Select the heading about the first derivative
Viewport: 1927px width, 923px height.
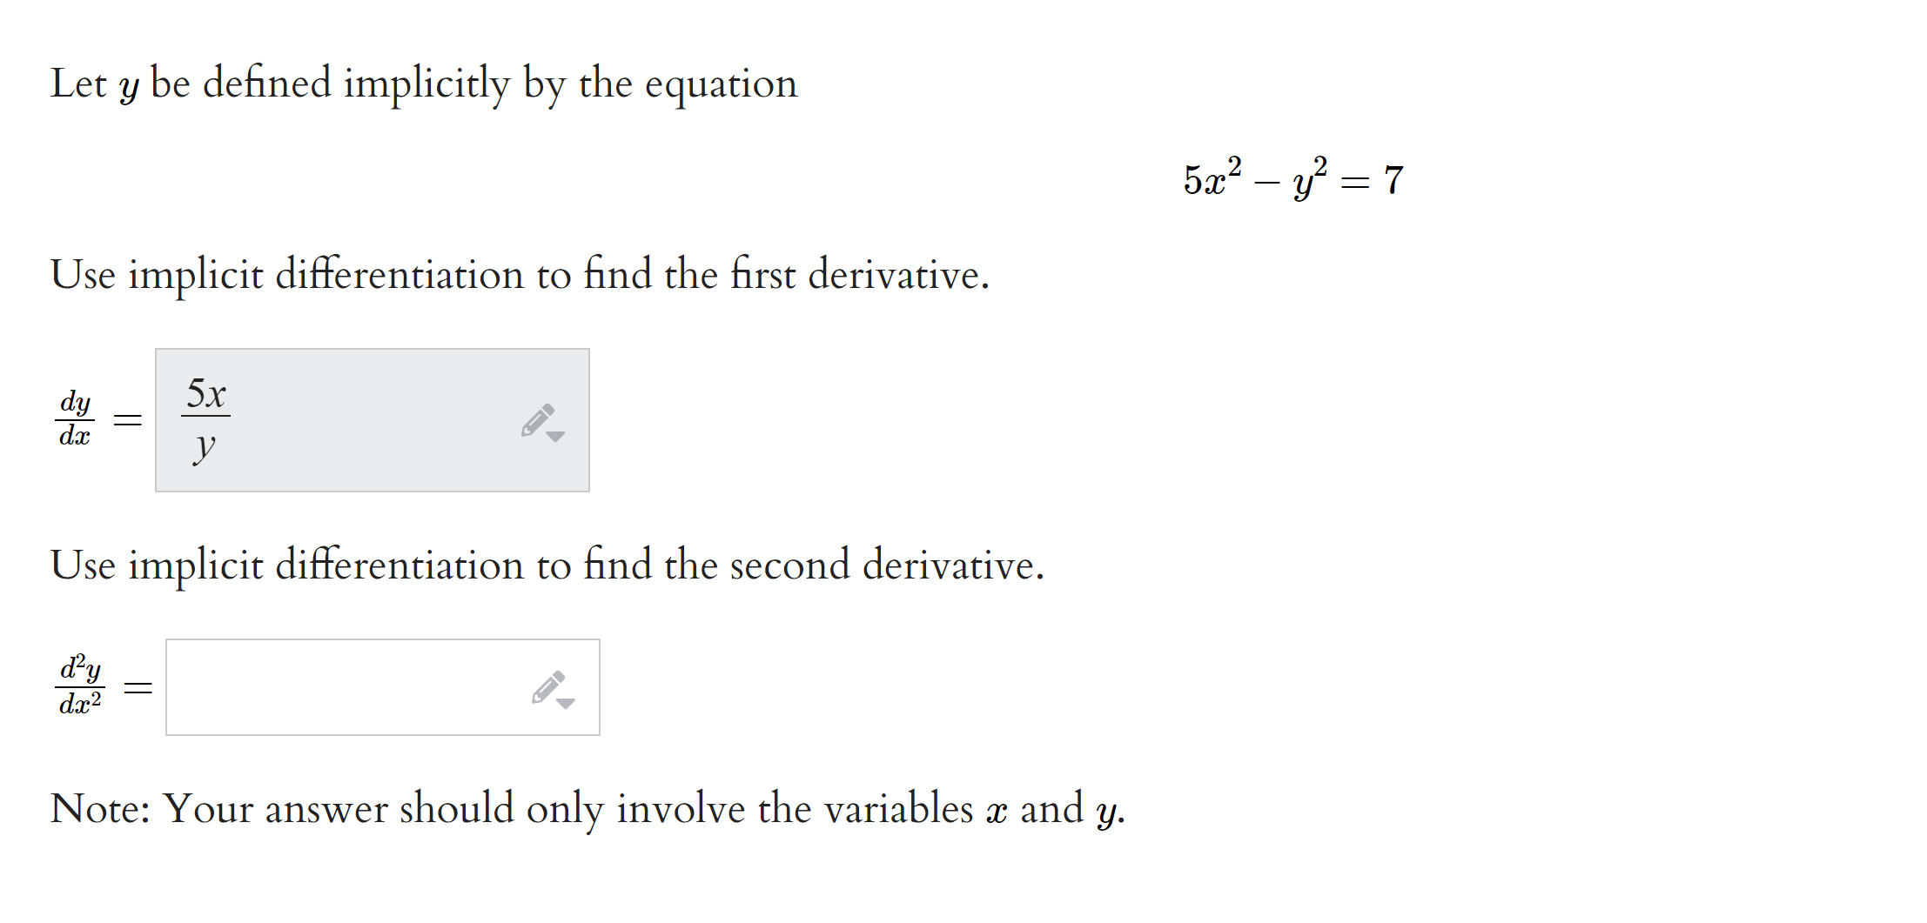[520, 275]
